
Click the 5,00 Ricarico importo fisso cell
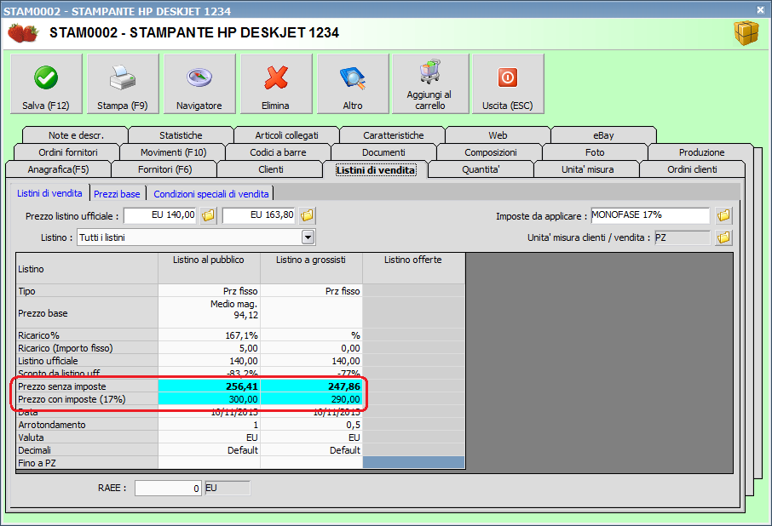209,348
